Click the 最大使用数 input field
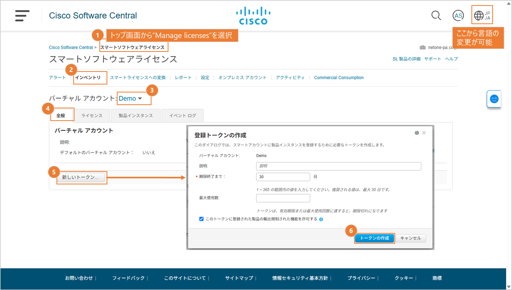 pyautogui.click(x=283, y=198)
